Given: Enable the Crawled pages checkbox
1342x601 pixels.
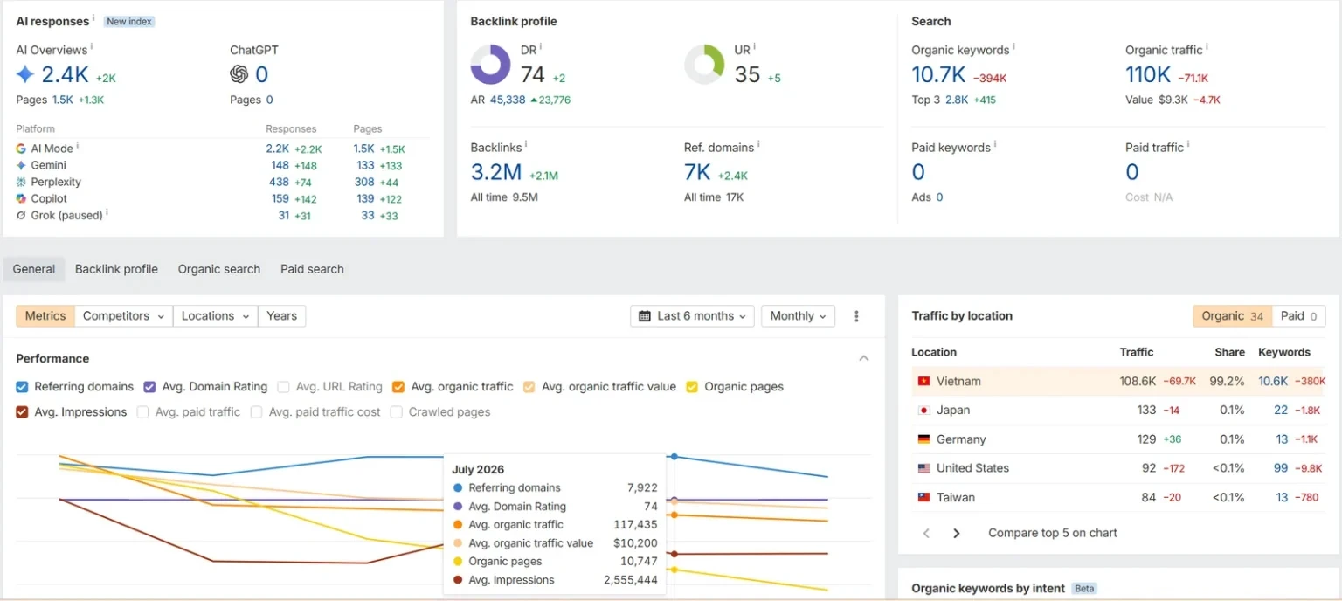Looking at the screenshot, I should tap(397, 412).
